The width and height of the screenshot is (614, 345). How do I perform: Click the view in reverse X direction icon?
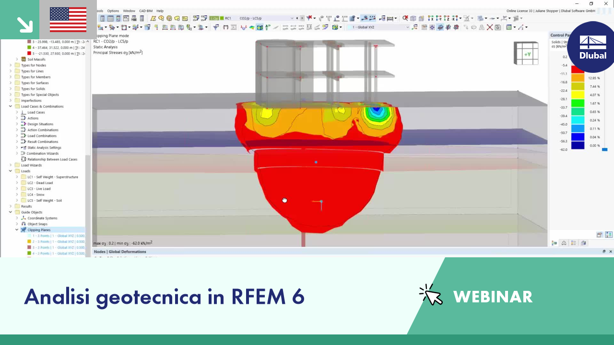tap(455, 18)
